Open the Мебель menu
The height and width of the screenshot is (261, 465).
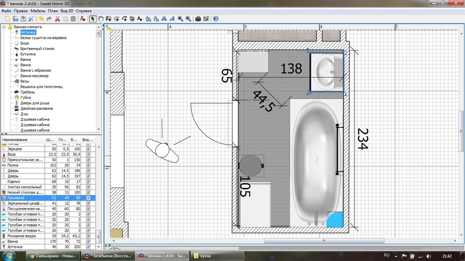pyautogui.click(x=37, y=10)
